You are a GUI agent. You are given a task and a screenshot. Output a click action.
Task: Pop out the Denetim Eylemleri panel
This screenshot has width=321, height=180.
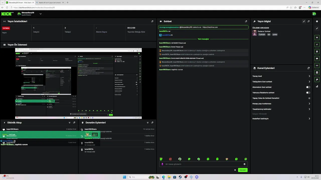(x=152, y=123)
